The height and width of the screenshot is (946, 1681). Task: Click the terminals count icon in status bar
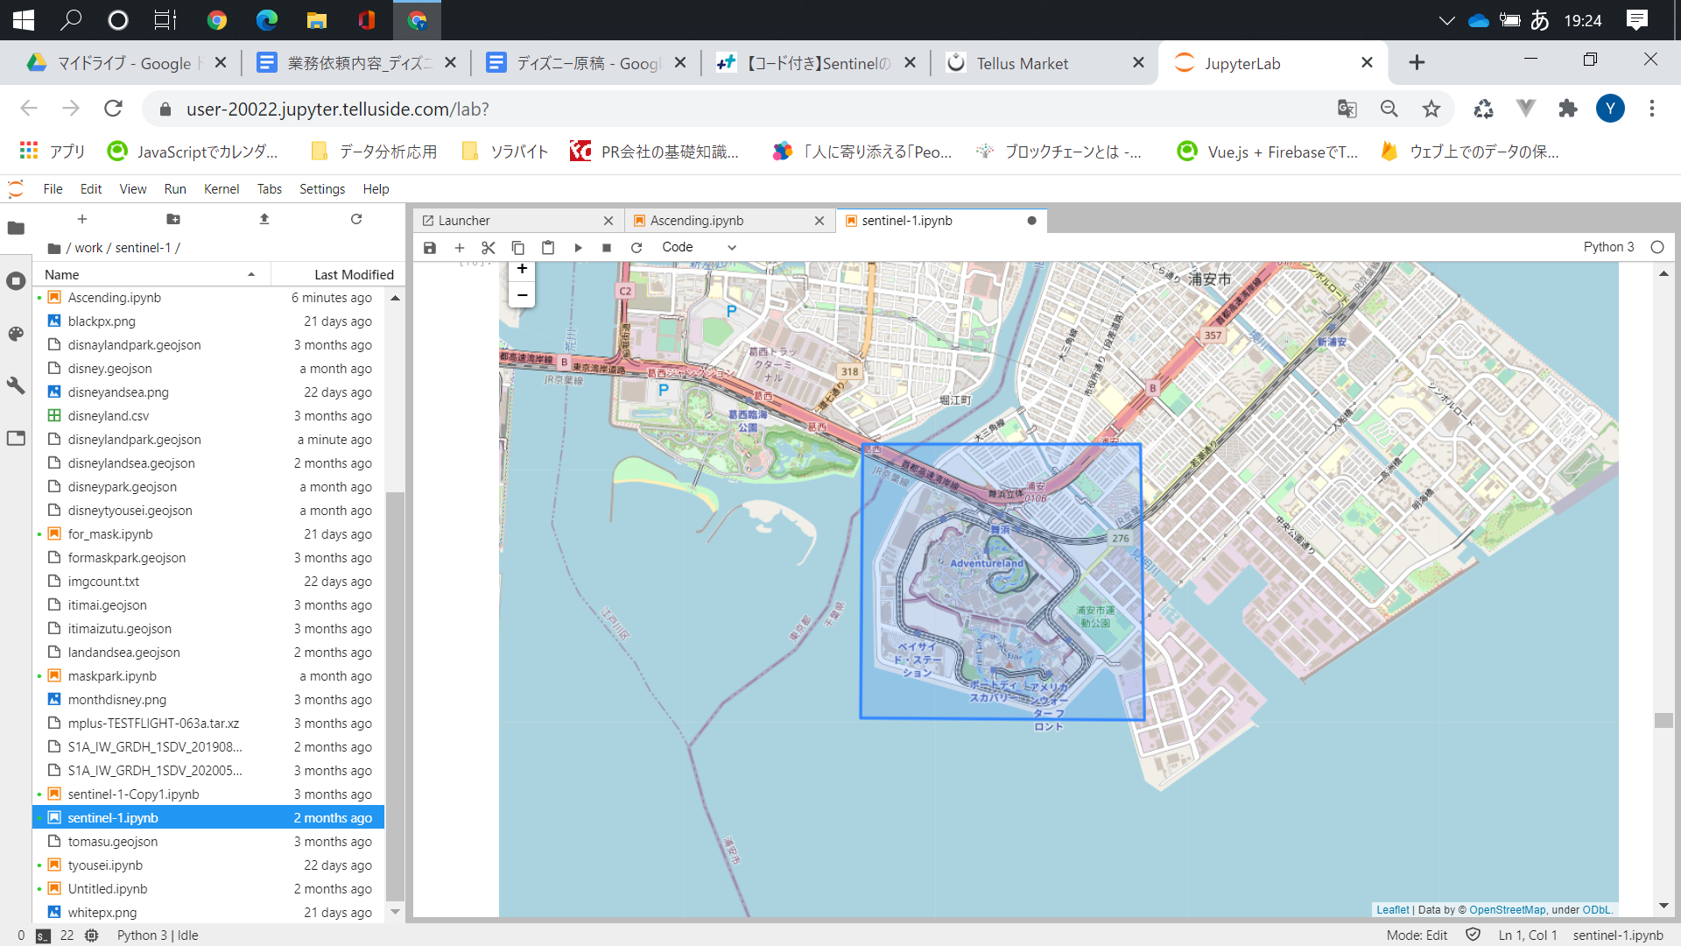[44, 935]
